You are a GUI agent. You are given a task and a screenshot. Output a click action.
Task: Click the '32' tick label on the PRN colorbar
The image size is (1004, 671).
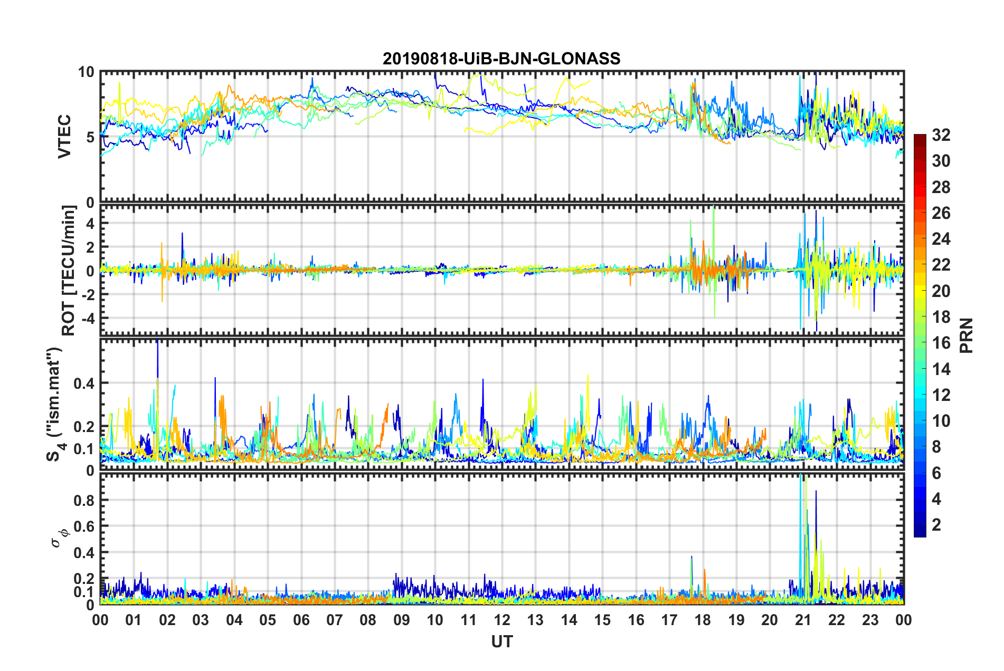(941, 135)
